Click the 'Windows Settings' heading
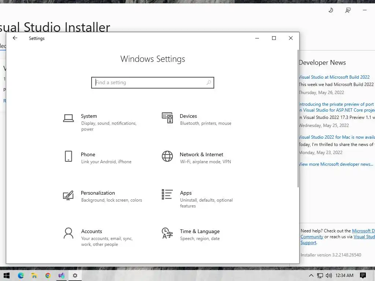The width and height of the screenshot is (375, 281). (x=153, y=59)
